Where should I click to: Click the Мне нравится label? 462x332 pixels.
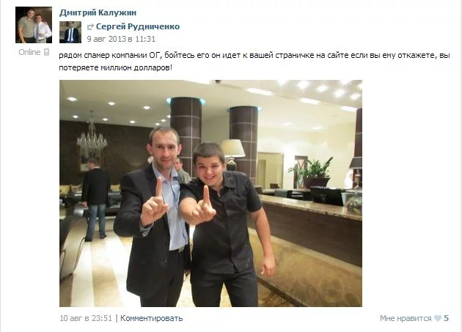click(x=406, y=318)
